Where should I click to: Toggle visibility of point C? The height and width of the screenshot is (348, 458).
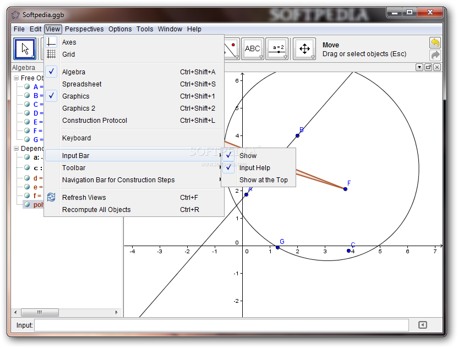pyautogui.click(x=27, y=104)
